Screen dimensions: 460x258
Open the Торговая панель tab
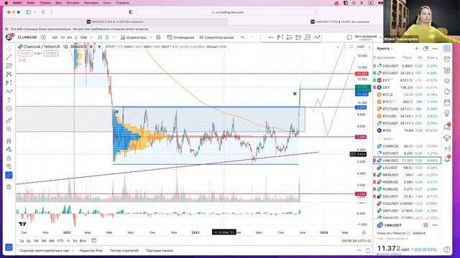160,251
